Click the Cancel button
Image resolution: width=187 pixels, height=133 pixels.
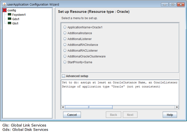coord(72,115)
